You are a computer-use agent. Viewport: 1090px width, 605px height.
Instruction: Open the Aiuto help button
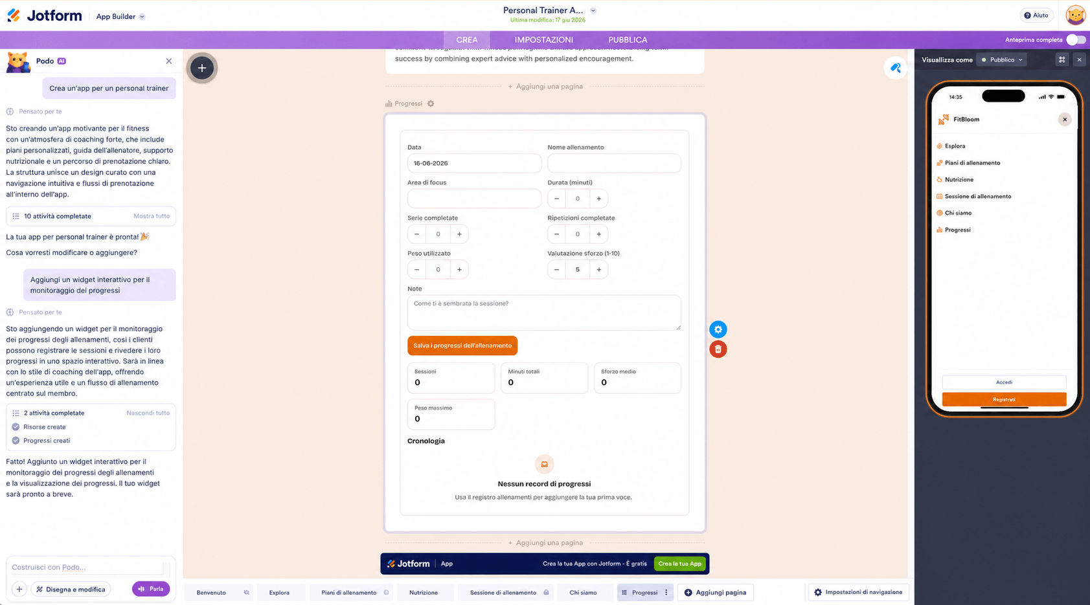pyautogui.click(x=1036, y=16)
